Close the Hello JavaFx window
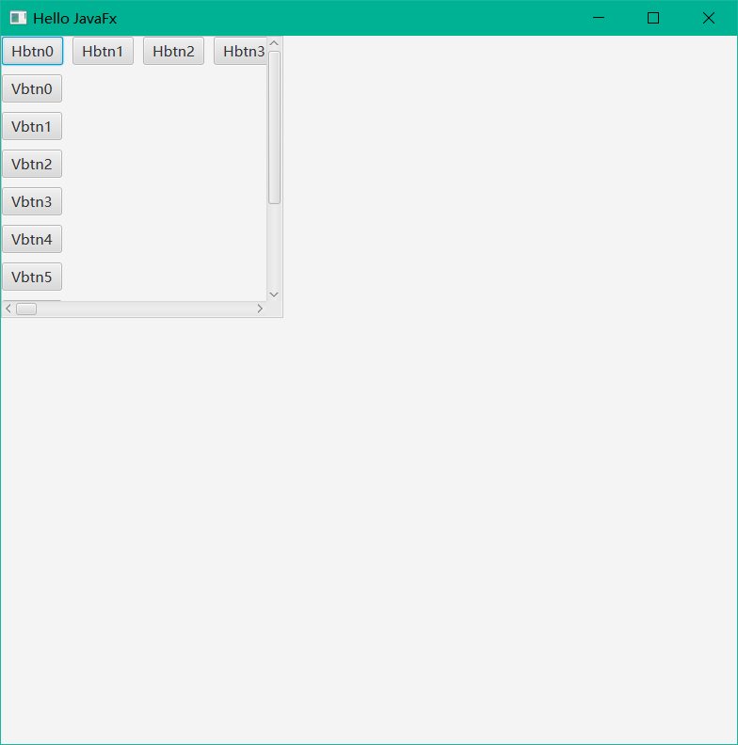The height and width of the screenshot is (745, 738). pyautogui.click(x=709, y=18)
